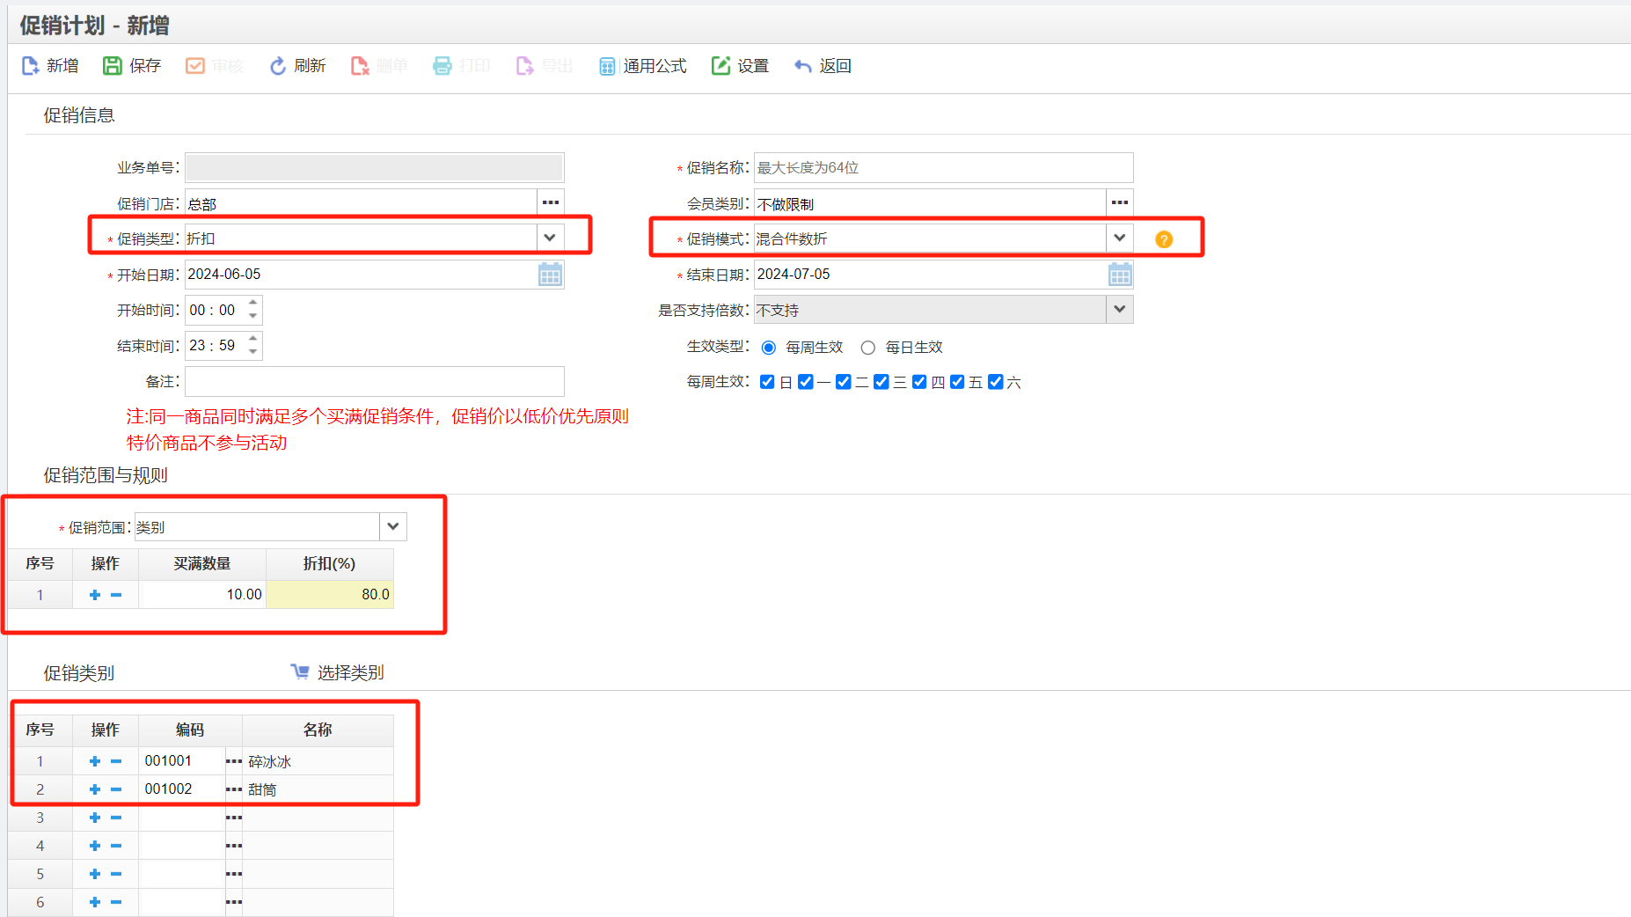Click 返回 to go back
The height and width of the screenshot is (917, 1631).
823,66
